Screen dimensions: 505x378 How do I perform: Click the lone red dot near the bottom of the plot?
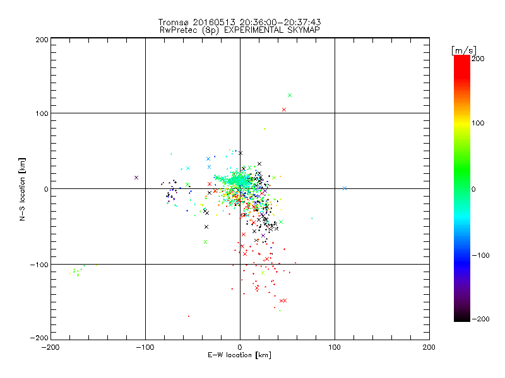click(x=188, y=316)
